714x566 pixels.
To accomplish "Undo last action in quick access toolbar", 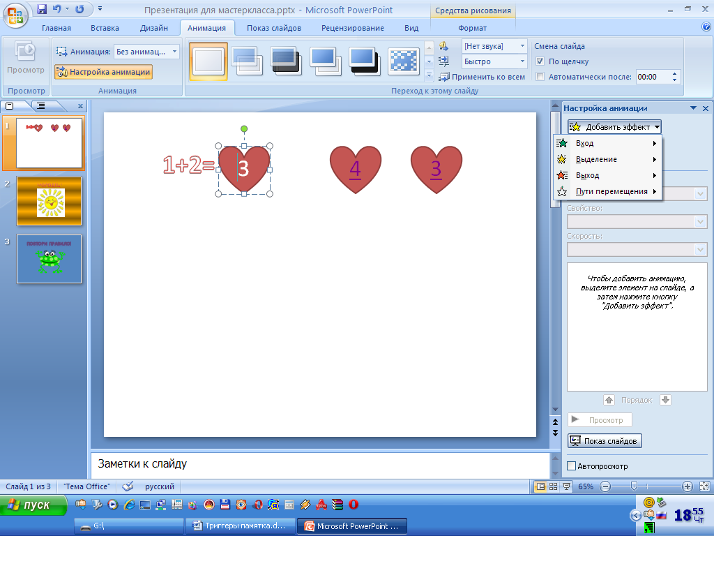I will click(x=56, y=9).
